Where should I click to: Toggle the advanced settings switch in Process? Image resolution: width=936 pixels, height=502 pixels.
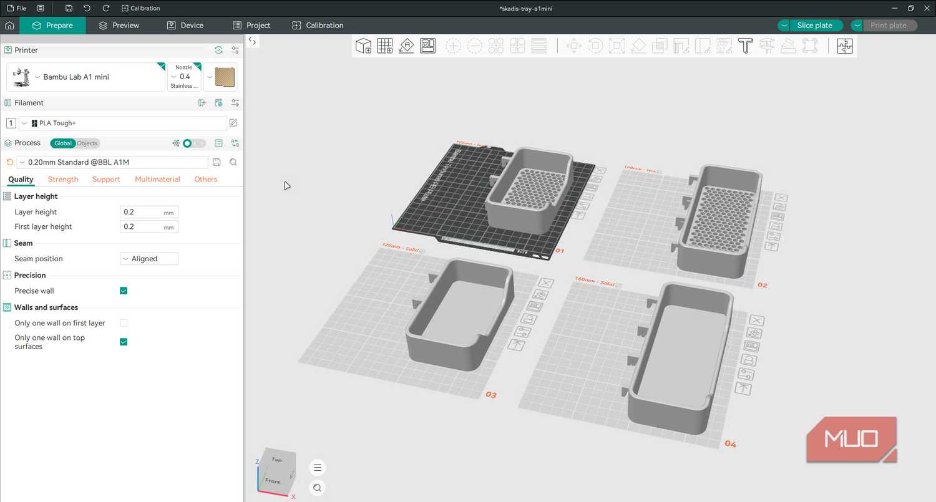pyautogui.click(x=193, y=143)
